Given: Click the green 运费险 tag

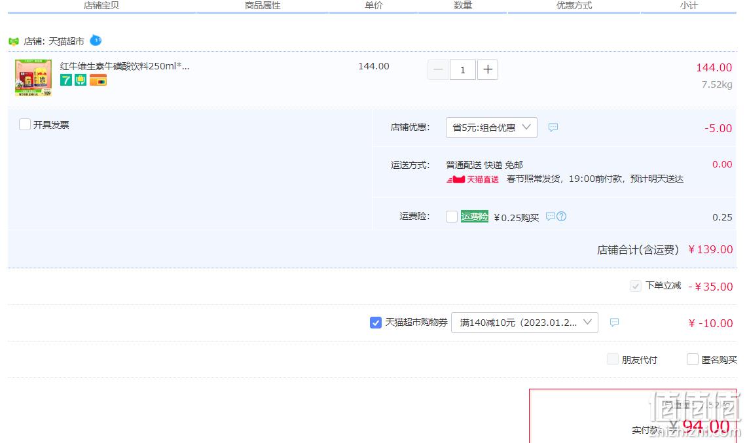Looking at the screenshot, I should coord(475,217).
